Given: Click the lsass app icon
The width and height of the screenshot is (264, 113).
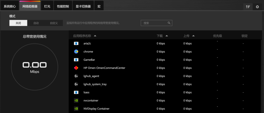Looking at the screenshot, I should (x=76, y=92).
